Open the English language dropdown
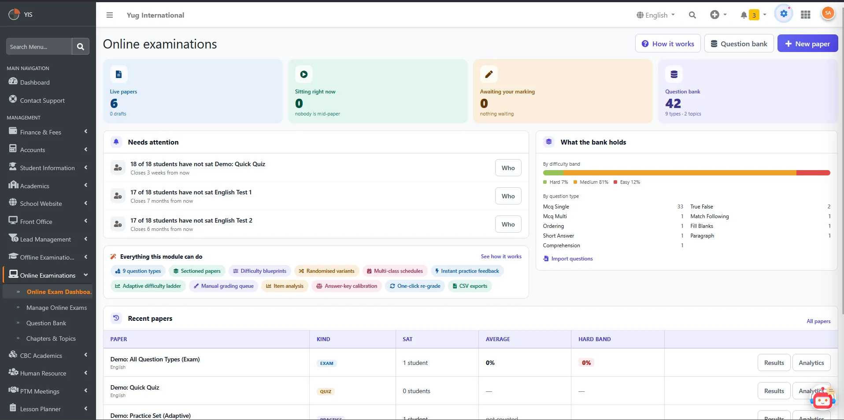Image resolution: width=844 pixels, height=420 pixels. point(655,15)
